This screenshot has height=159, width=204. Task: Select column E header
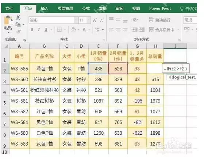[x=99, y=46]
